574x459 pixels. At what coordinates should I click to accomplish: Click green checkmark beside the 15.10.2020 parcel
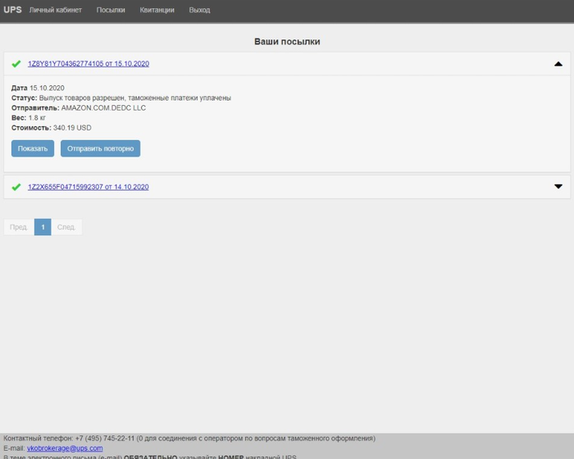(x=16, y=64)
